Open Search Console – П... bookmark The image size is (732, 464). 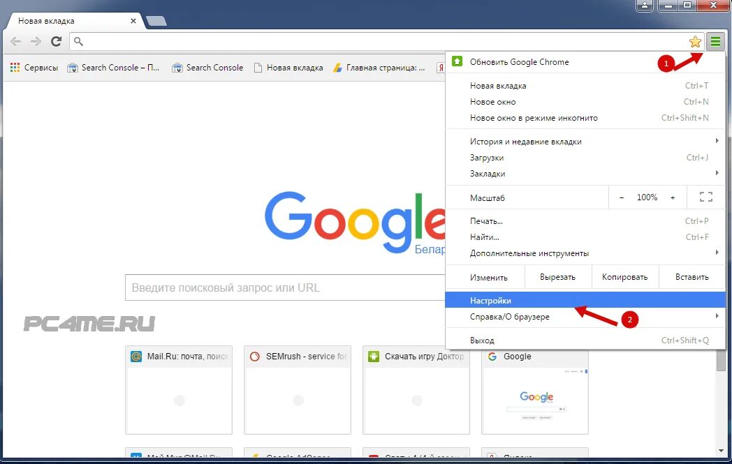(113, 68)
